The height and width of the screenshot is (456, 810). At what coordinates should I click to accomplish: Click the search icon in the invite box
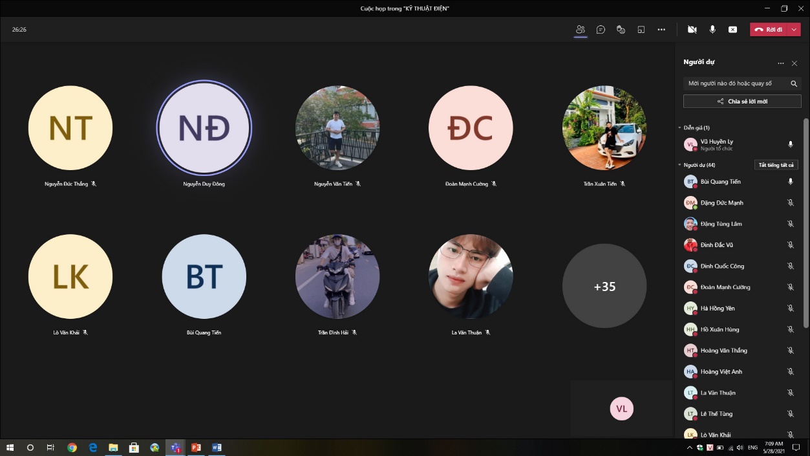[794, 83]
